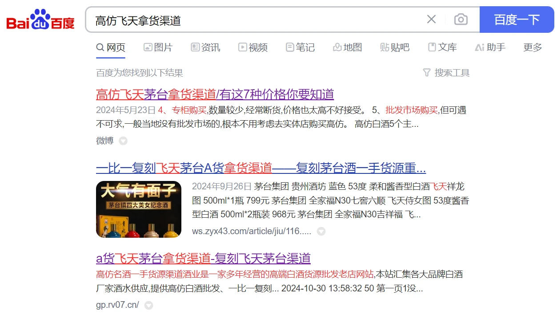Click the date 2024年9月26日

tap(222, 186)
